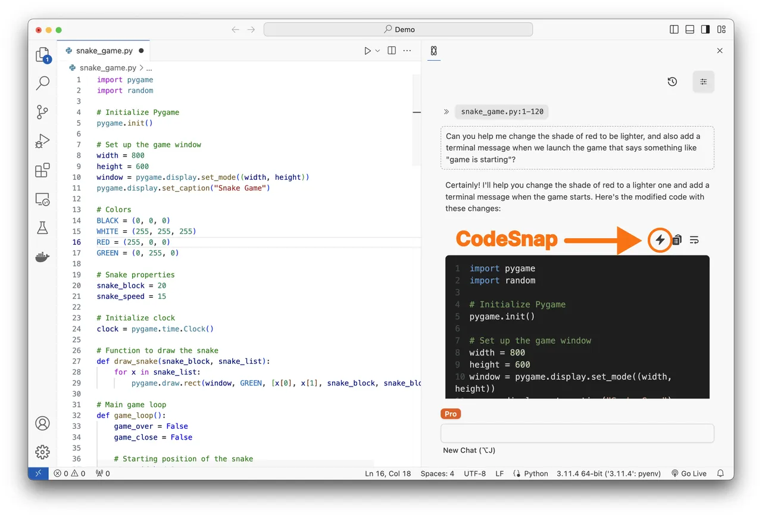Focus the chat message input field
Image resolution: width=762 pixels, height=517 pixels.
point(577,433)
